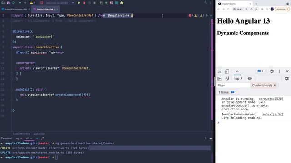291x163 pixels.
Task: Toggle the live expression eye icon
Action: pyautogui.click(x=250, y=78)
